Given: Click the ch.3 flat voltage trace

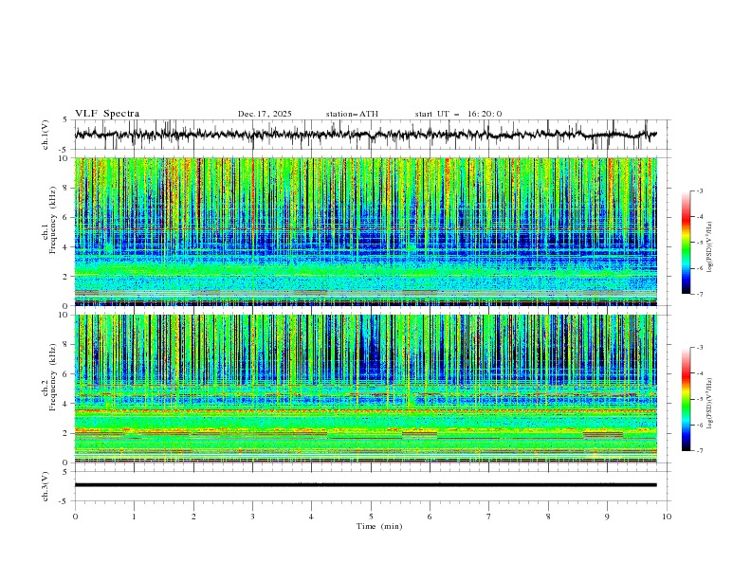Looking at the screenshot, I should (366, 485).
